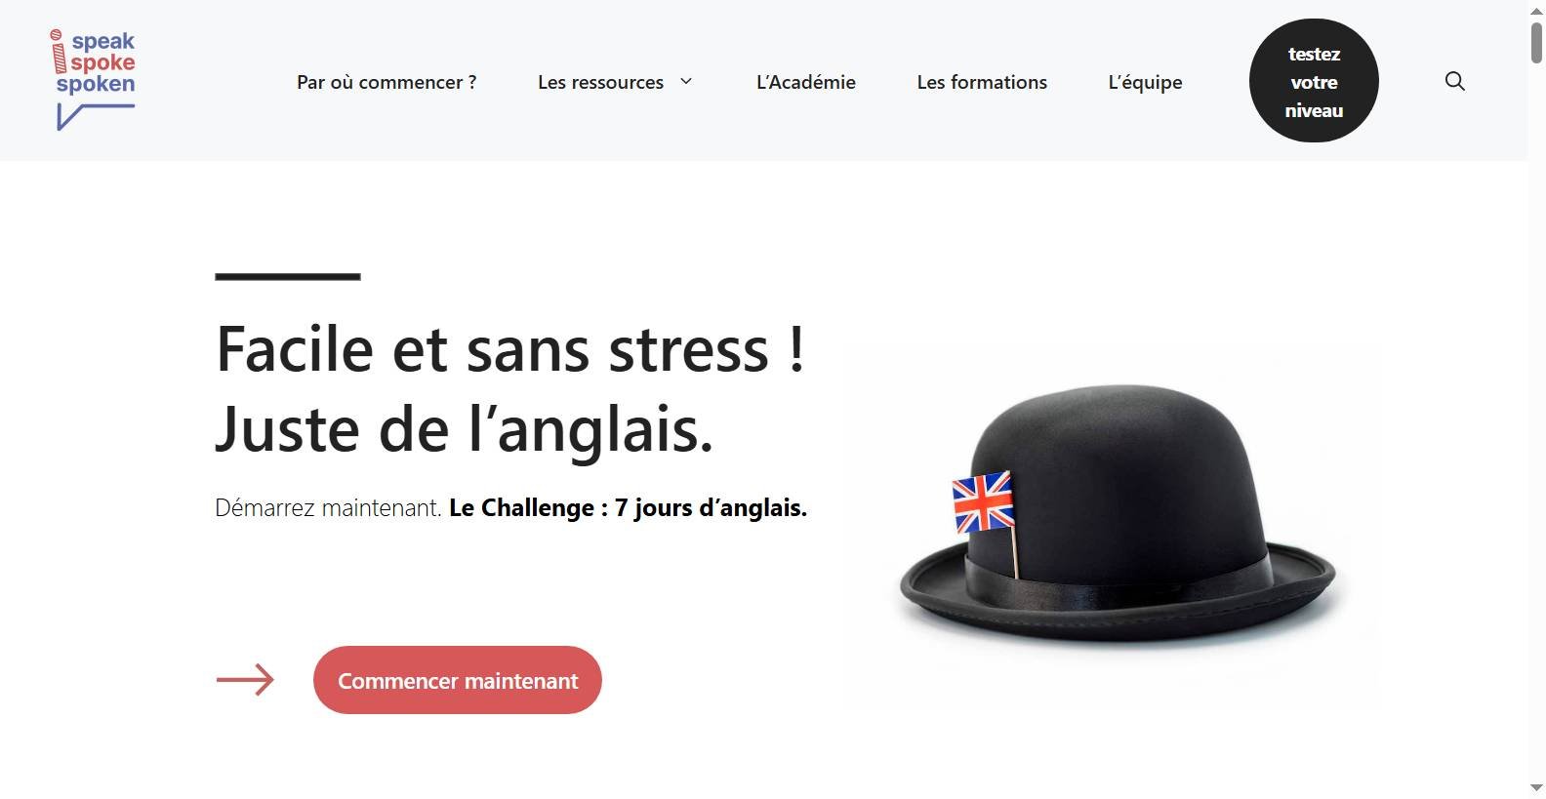Click the red arrow beside Commencer maintenant
The image size is (1546, 799).
click(x=245, y=680)
